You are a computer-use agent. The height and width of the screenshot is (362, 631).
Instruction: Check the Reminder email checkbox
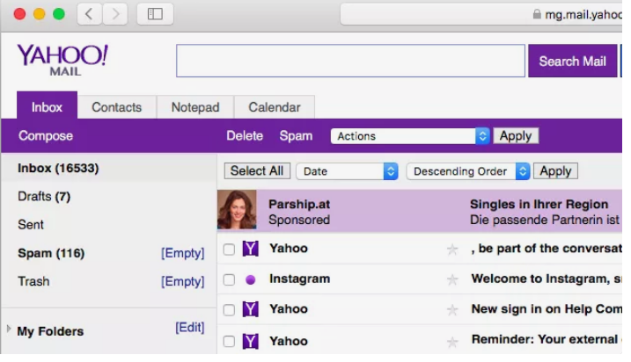[229, 342]
